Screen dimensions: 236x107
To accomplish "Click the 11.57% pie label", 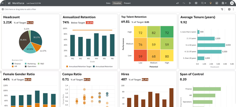I will [43, 51].
